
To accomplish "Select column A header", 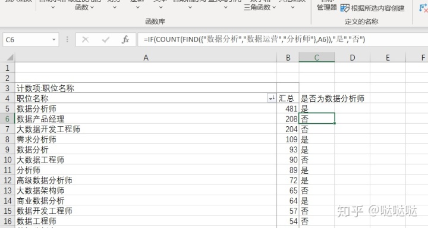I will click(146, 58).
